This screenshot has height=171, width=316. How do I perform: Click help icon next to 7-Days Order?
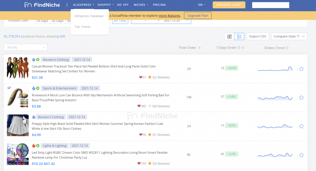click(239, 48)
